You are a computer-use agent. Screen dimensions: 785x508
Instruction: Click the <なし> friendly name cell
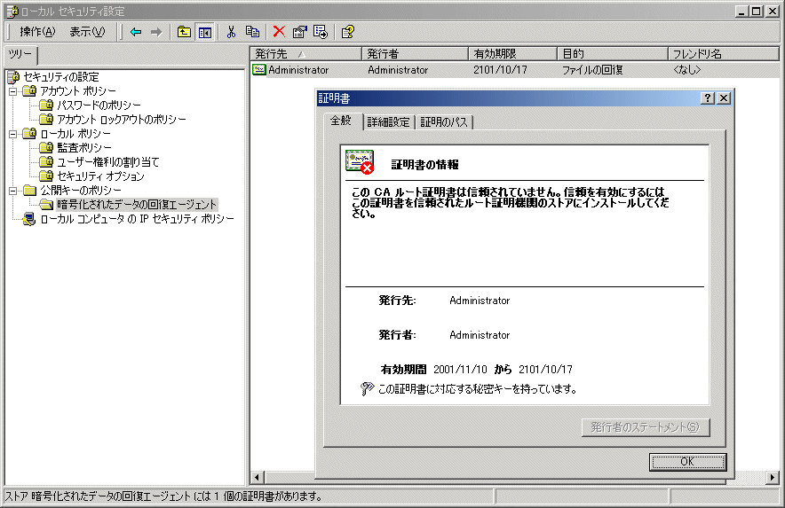(687, 70)
